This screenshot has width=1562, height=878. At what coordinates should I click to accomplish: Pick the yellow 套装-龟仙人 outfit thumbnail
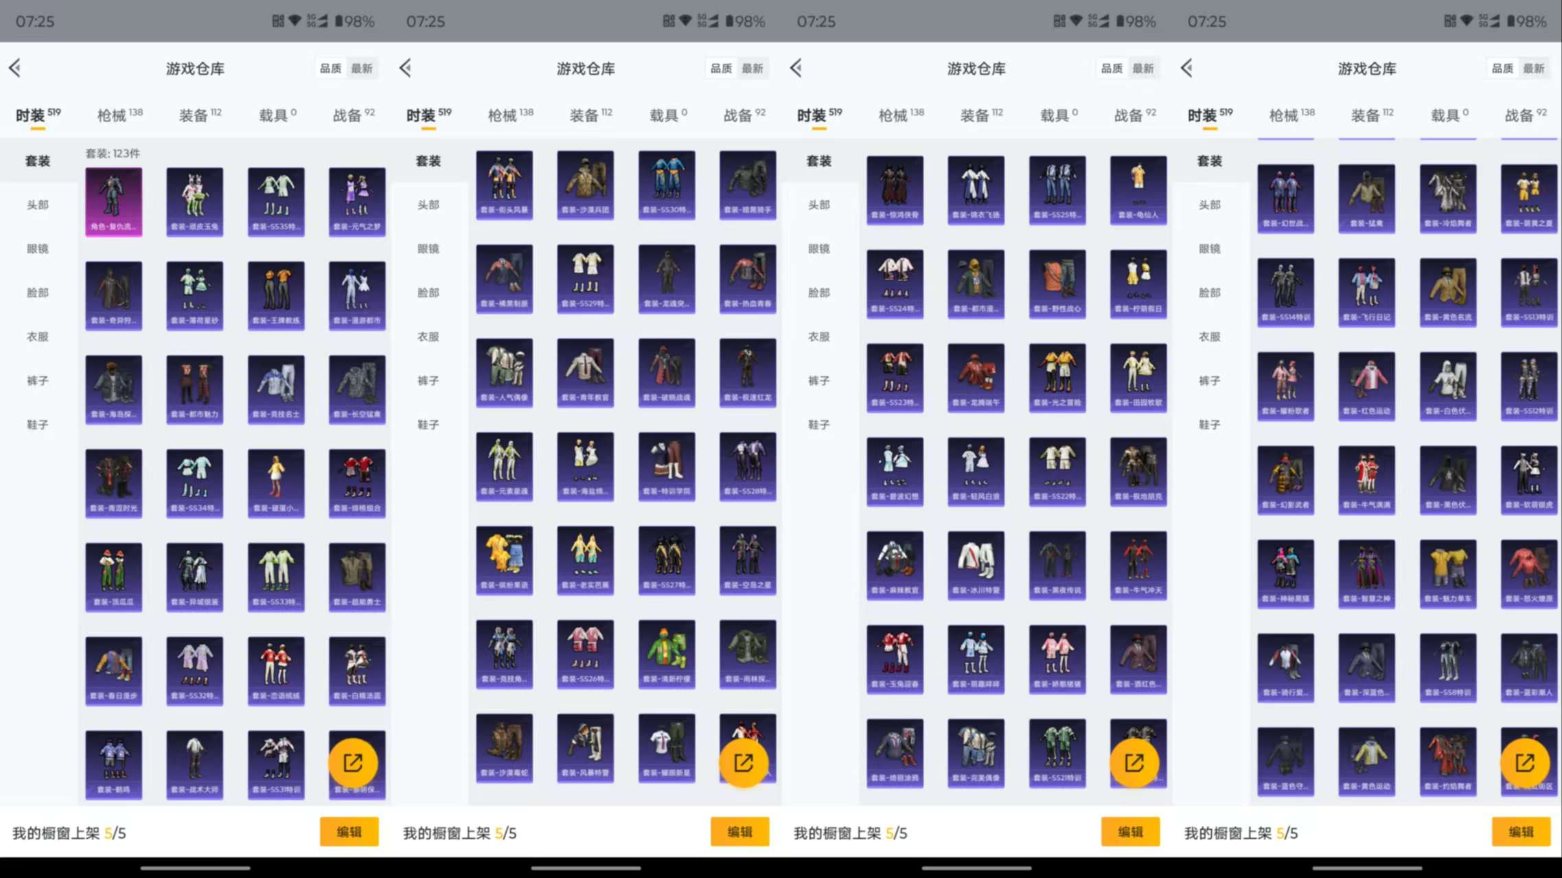[1138, 189]
